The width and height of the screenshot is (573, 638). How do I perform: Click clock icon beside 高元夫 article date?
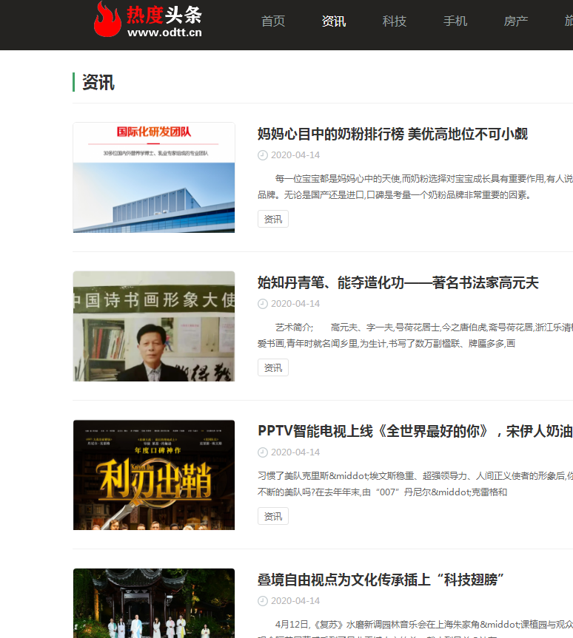pos(263,304)
